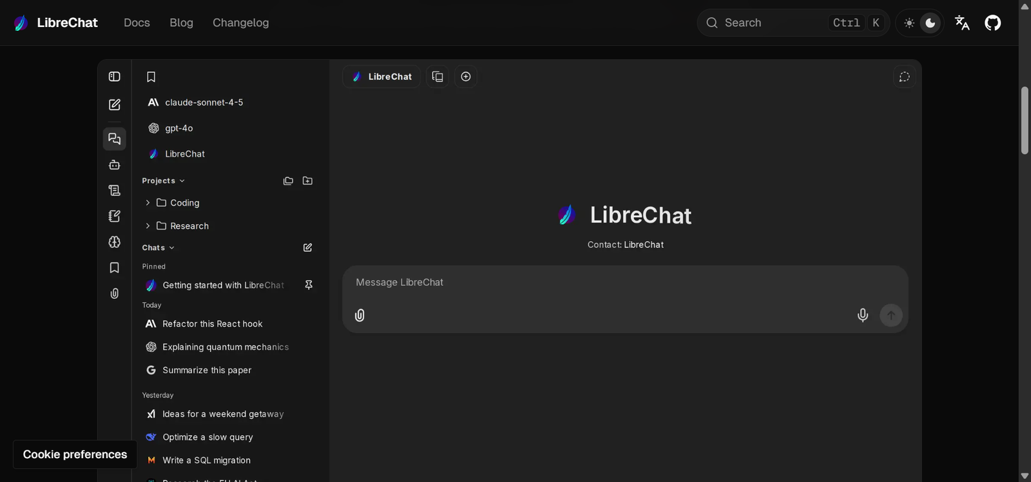Viewport: 1031px width, 482px height.
Task: Go to the LibreChat home logo
Action: tap(55, 23)
